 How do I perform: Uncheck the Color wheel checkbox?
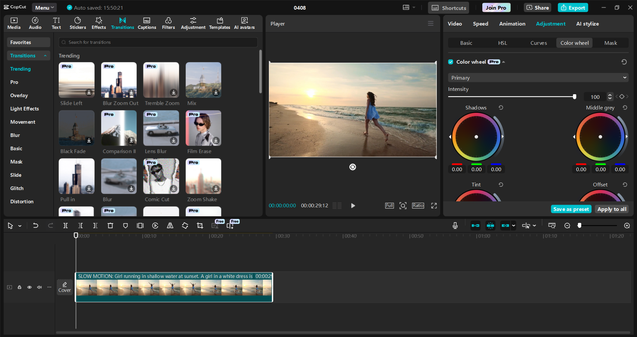pos(450,62)
